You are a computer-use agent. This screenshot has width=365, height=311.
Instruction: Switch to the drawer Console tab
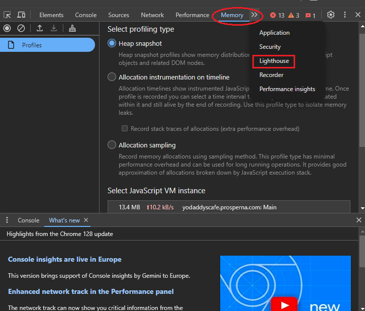[x=28, y=220]
